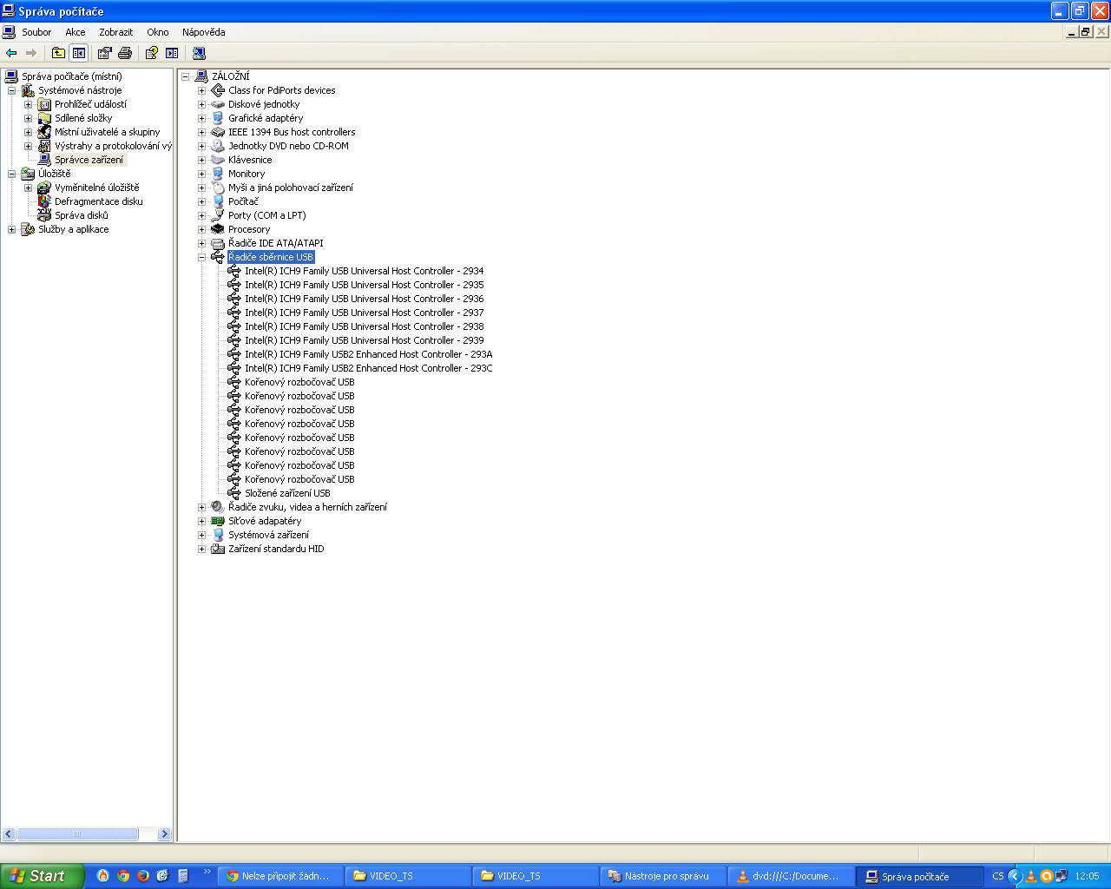Click the Porty (COM a LPT) icon
The height and width of the screenshot is (889, 1111).
(x=218, y=215)
